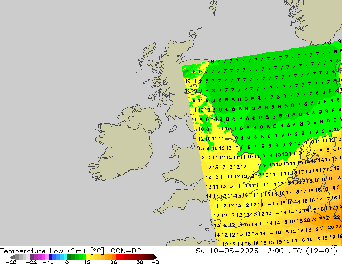Click the dark blue legend swatch
Viewport: 342px width, 264px height.
pos(51,257)
